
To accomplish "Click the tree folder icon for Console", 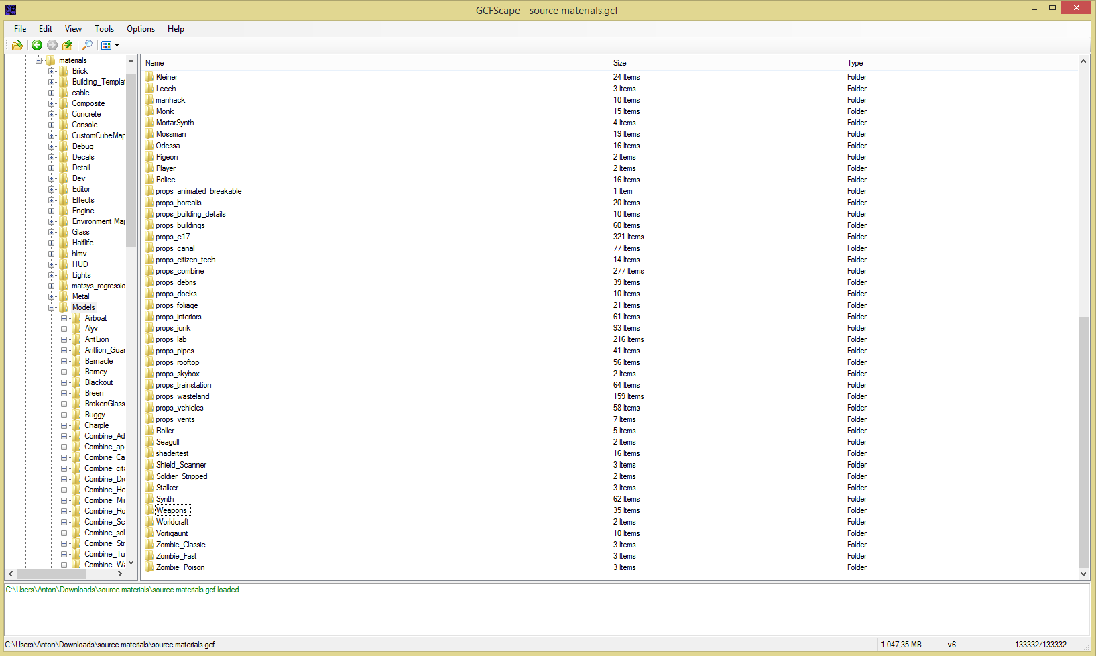I will coord(64,125).
